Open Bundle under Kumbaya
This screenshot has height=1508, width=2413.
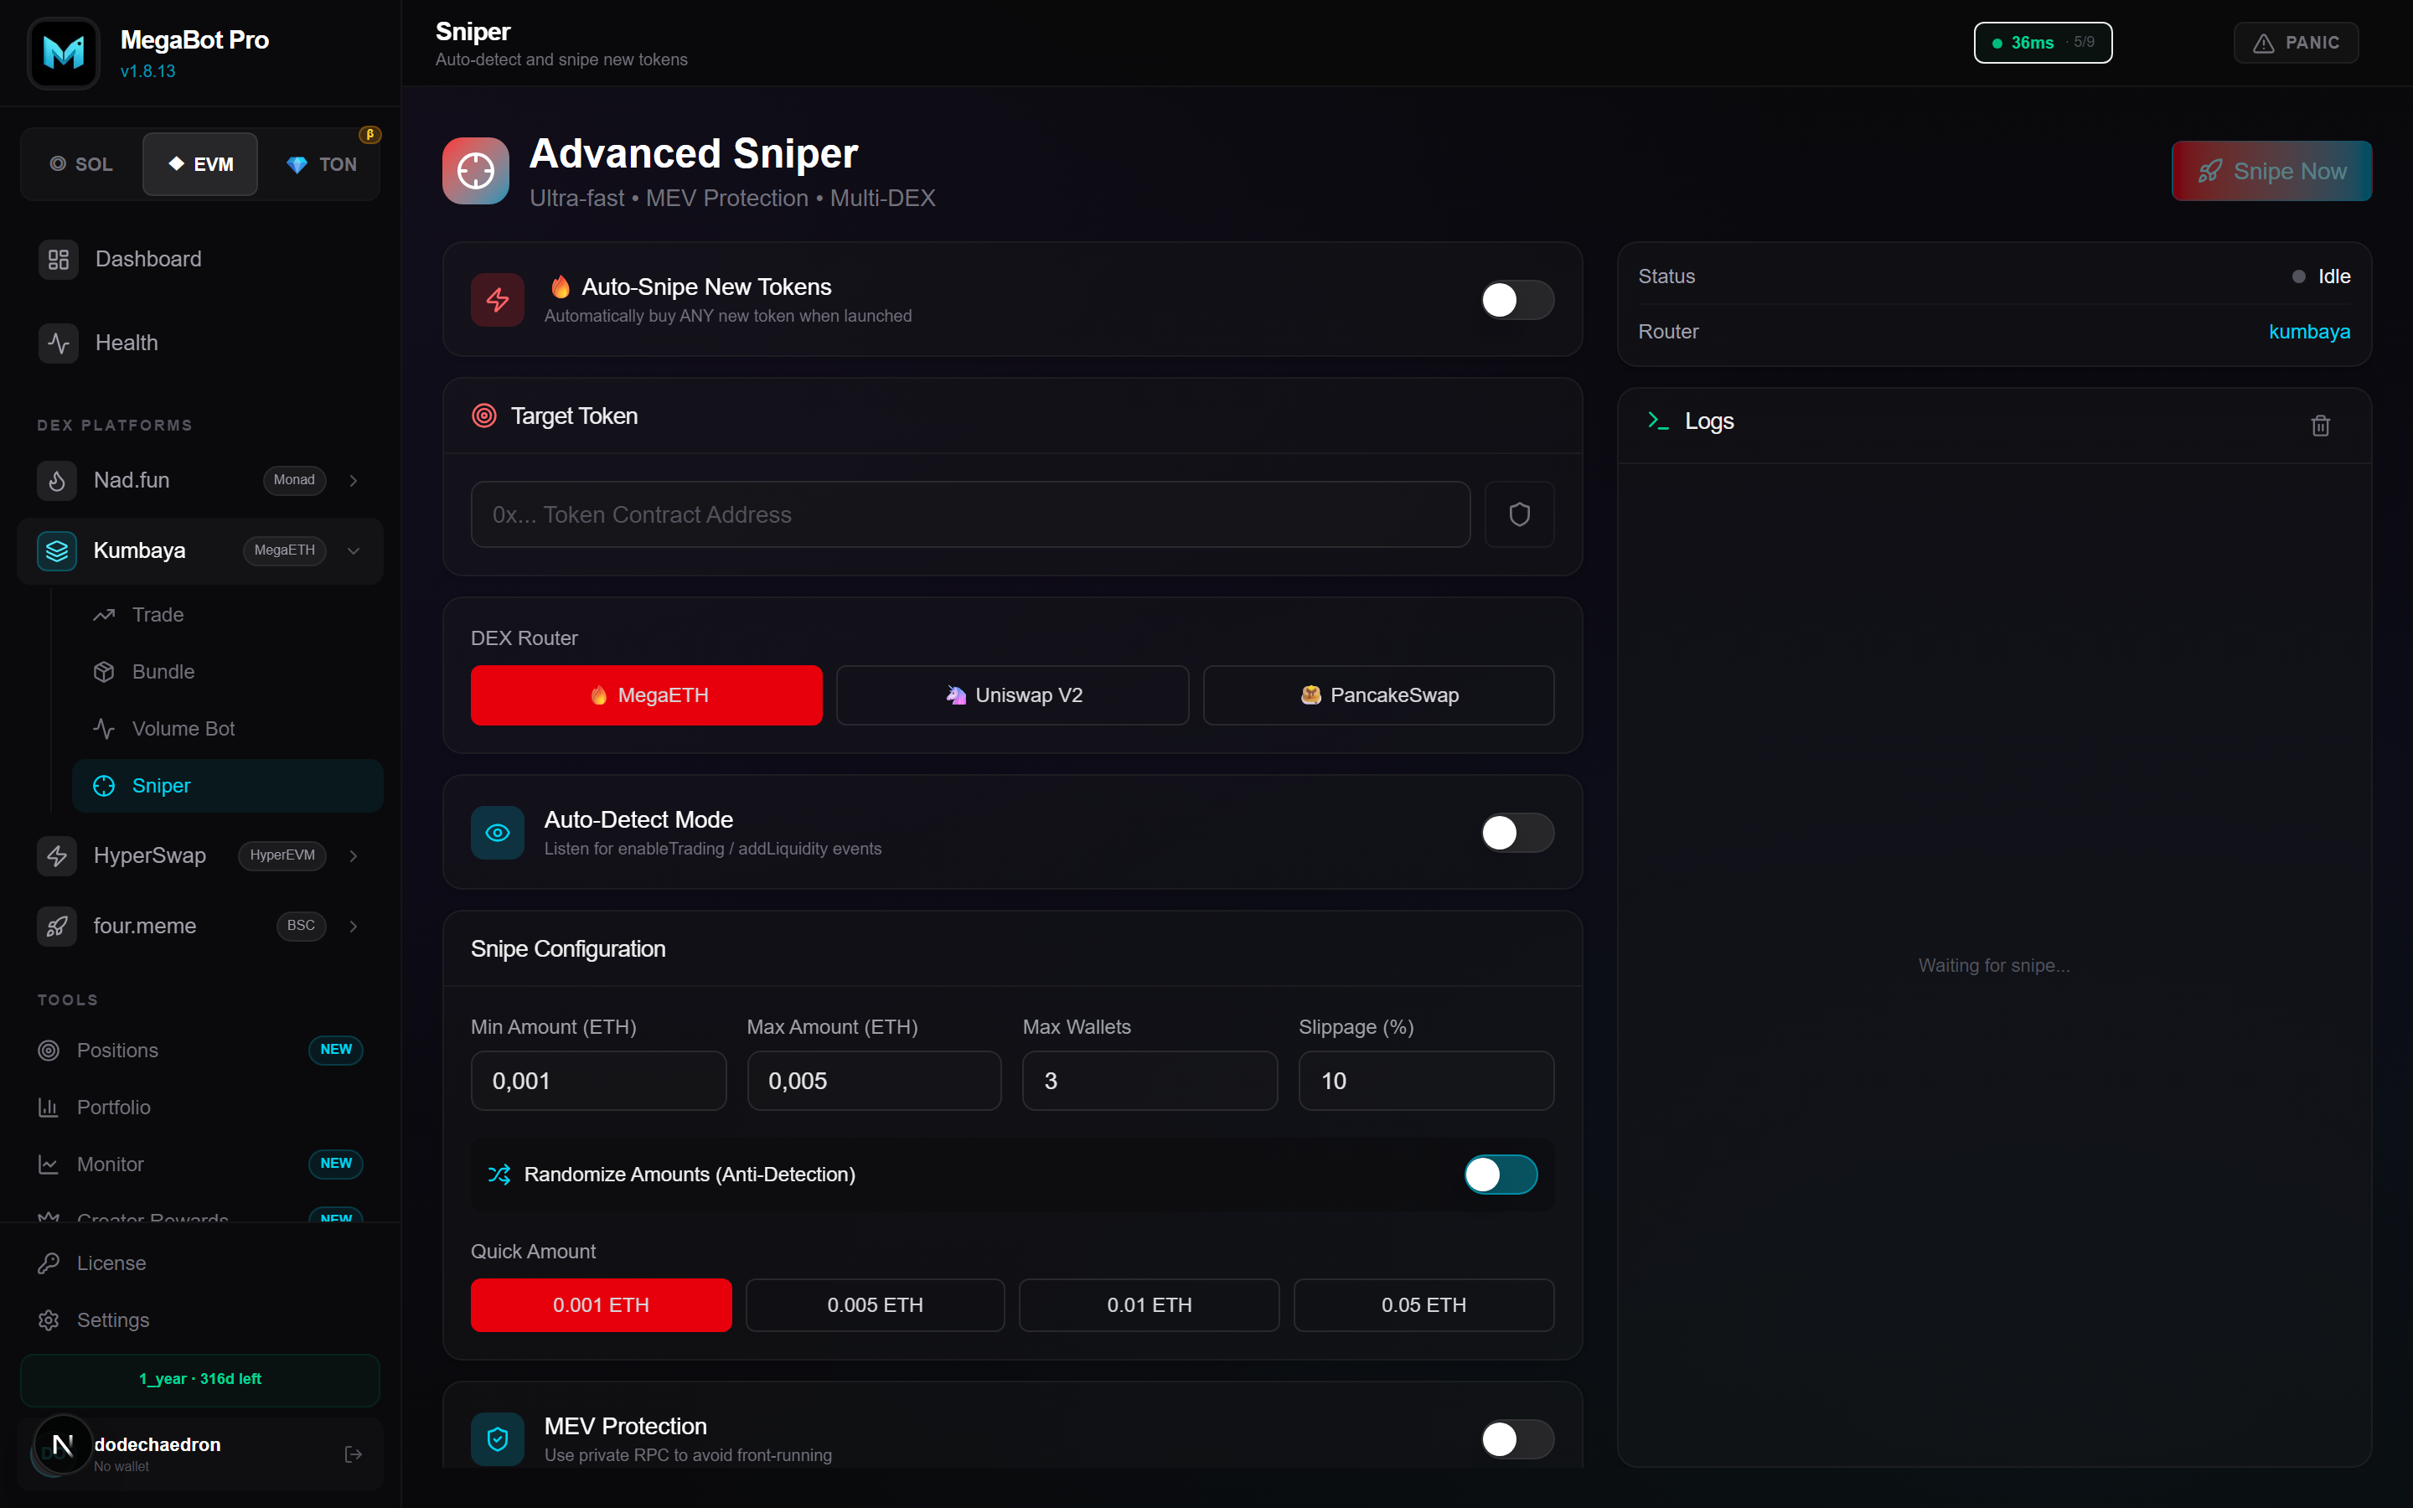click(227, 672)
